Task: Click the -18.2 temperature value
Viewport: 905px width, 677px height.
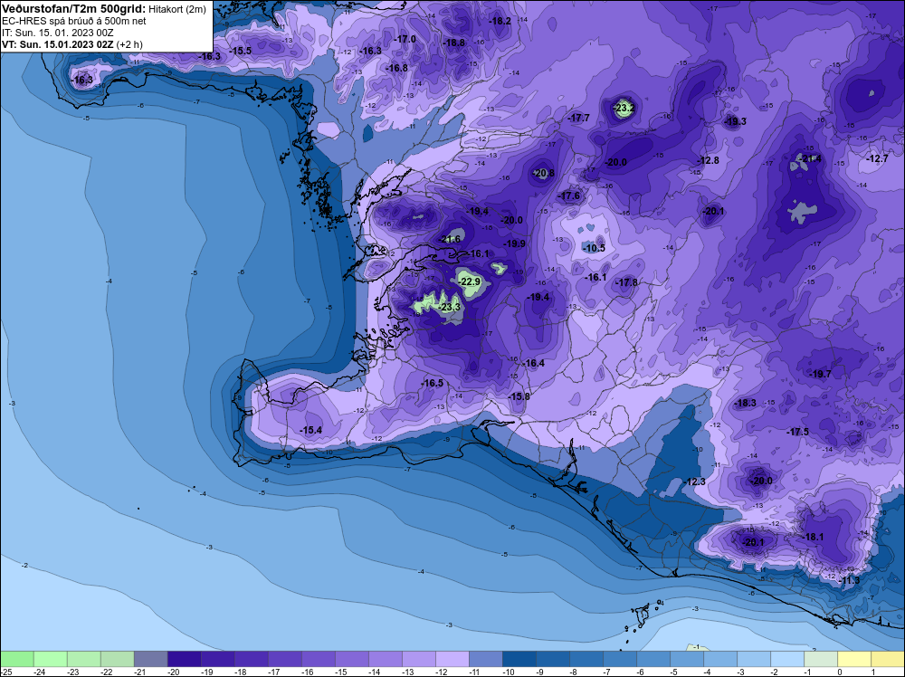Action: click(500, 22)
